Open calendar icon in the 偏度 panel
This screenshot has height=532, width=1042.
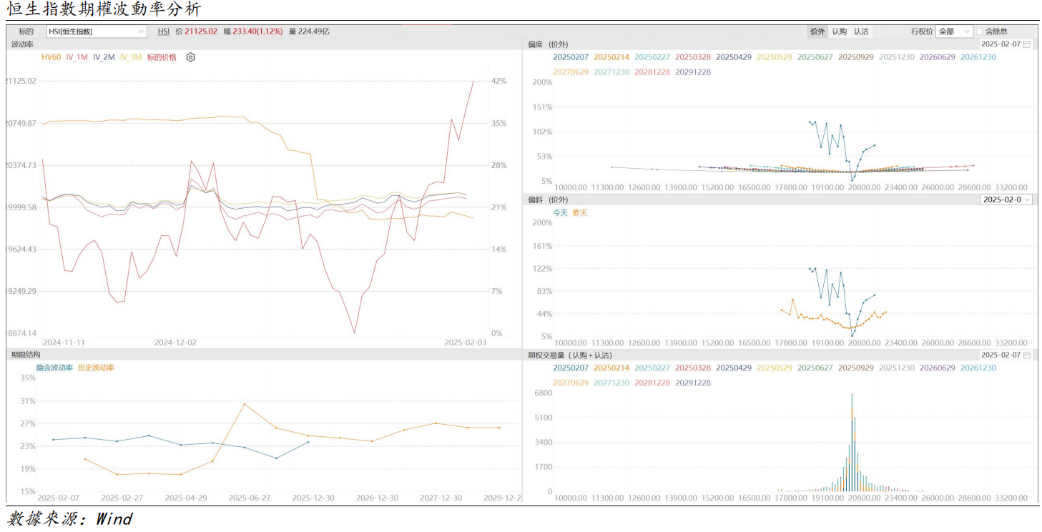click(x=1026, y=44)
